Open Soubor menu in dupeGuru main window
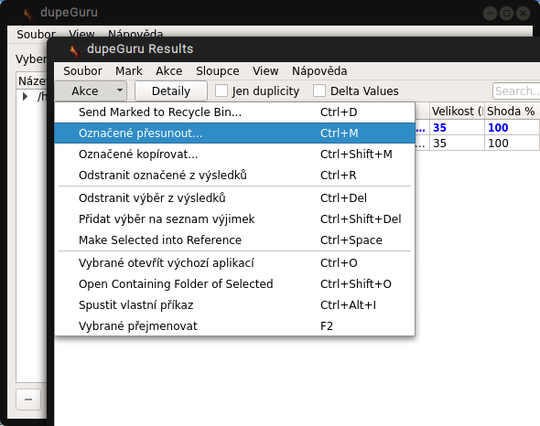 (x=36, y=34)
